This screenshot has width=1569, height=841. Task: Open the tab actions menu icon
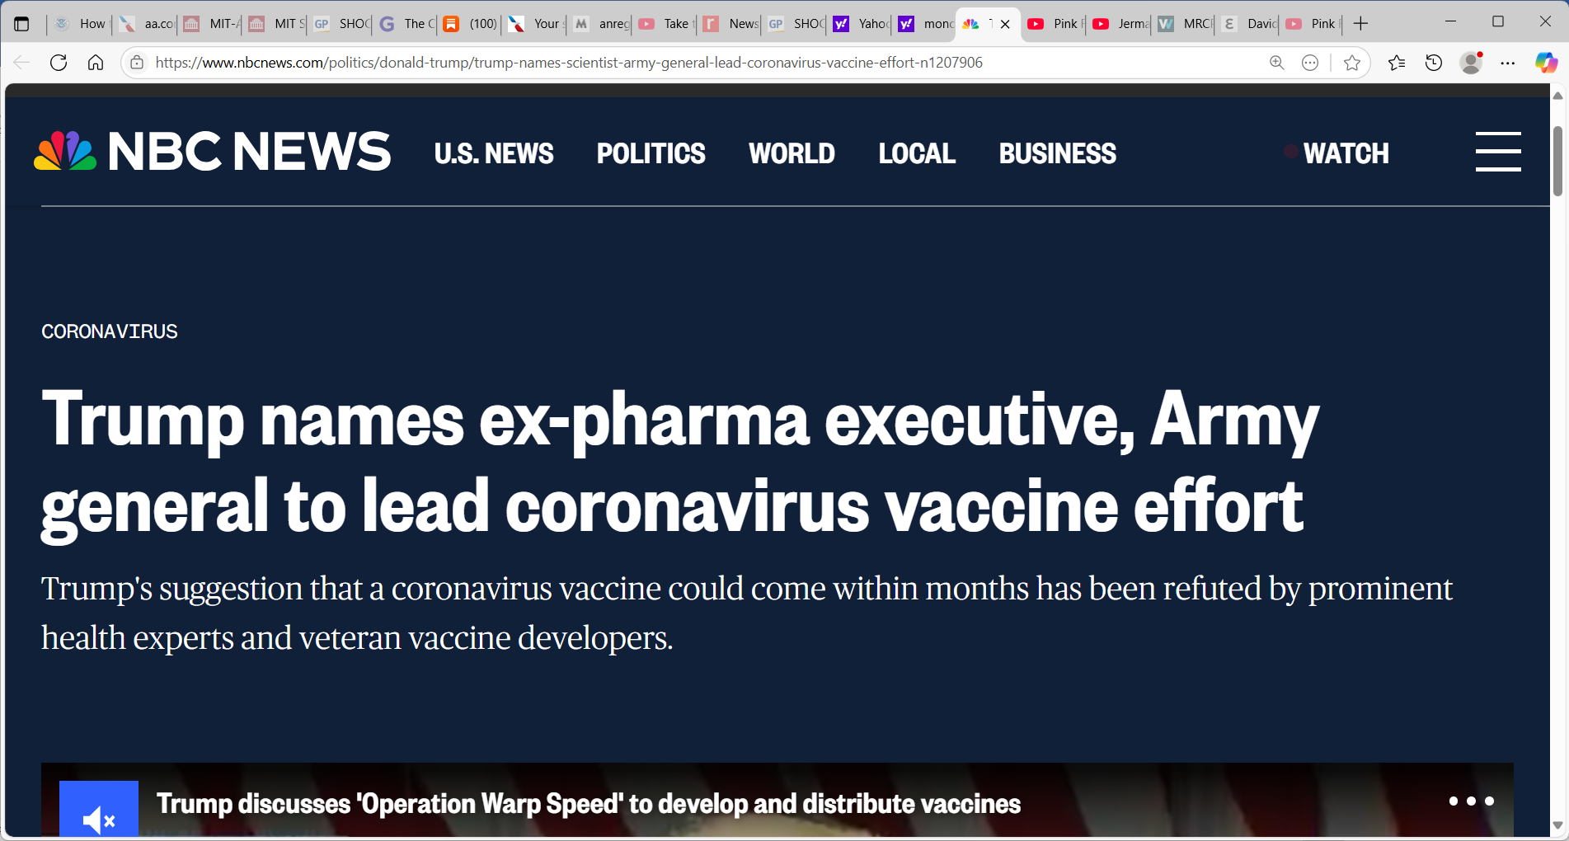[x=21, y=24]
